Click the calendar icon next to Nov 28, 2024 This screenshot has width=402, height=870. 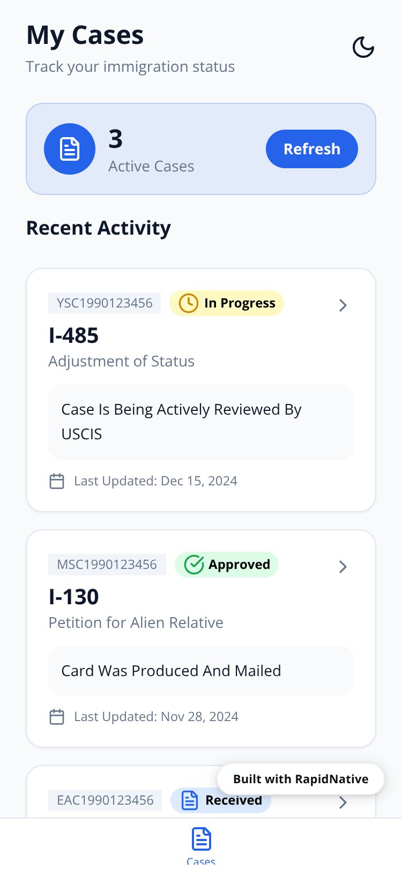[x=57, y=717]
